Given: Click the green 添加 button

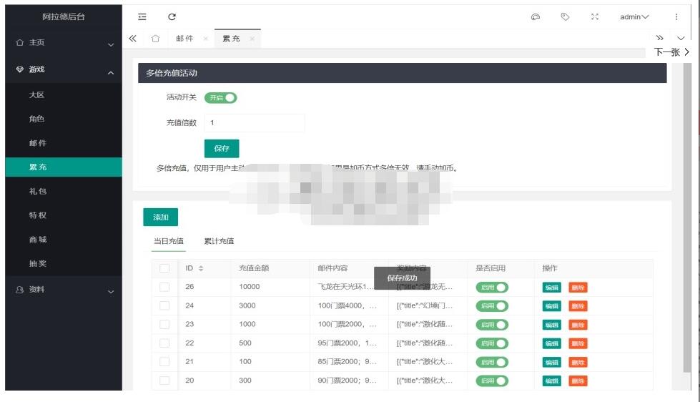Looking at the screenshot, I should (x=161, y=217).
